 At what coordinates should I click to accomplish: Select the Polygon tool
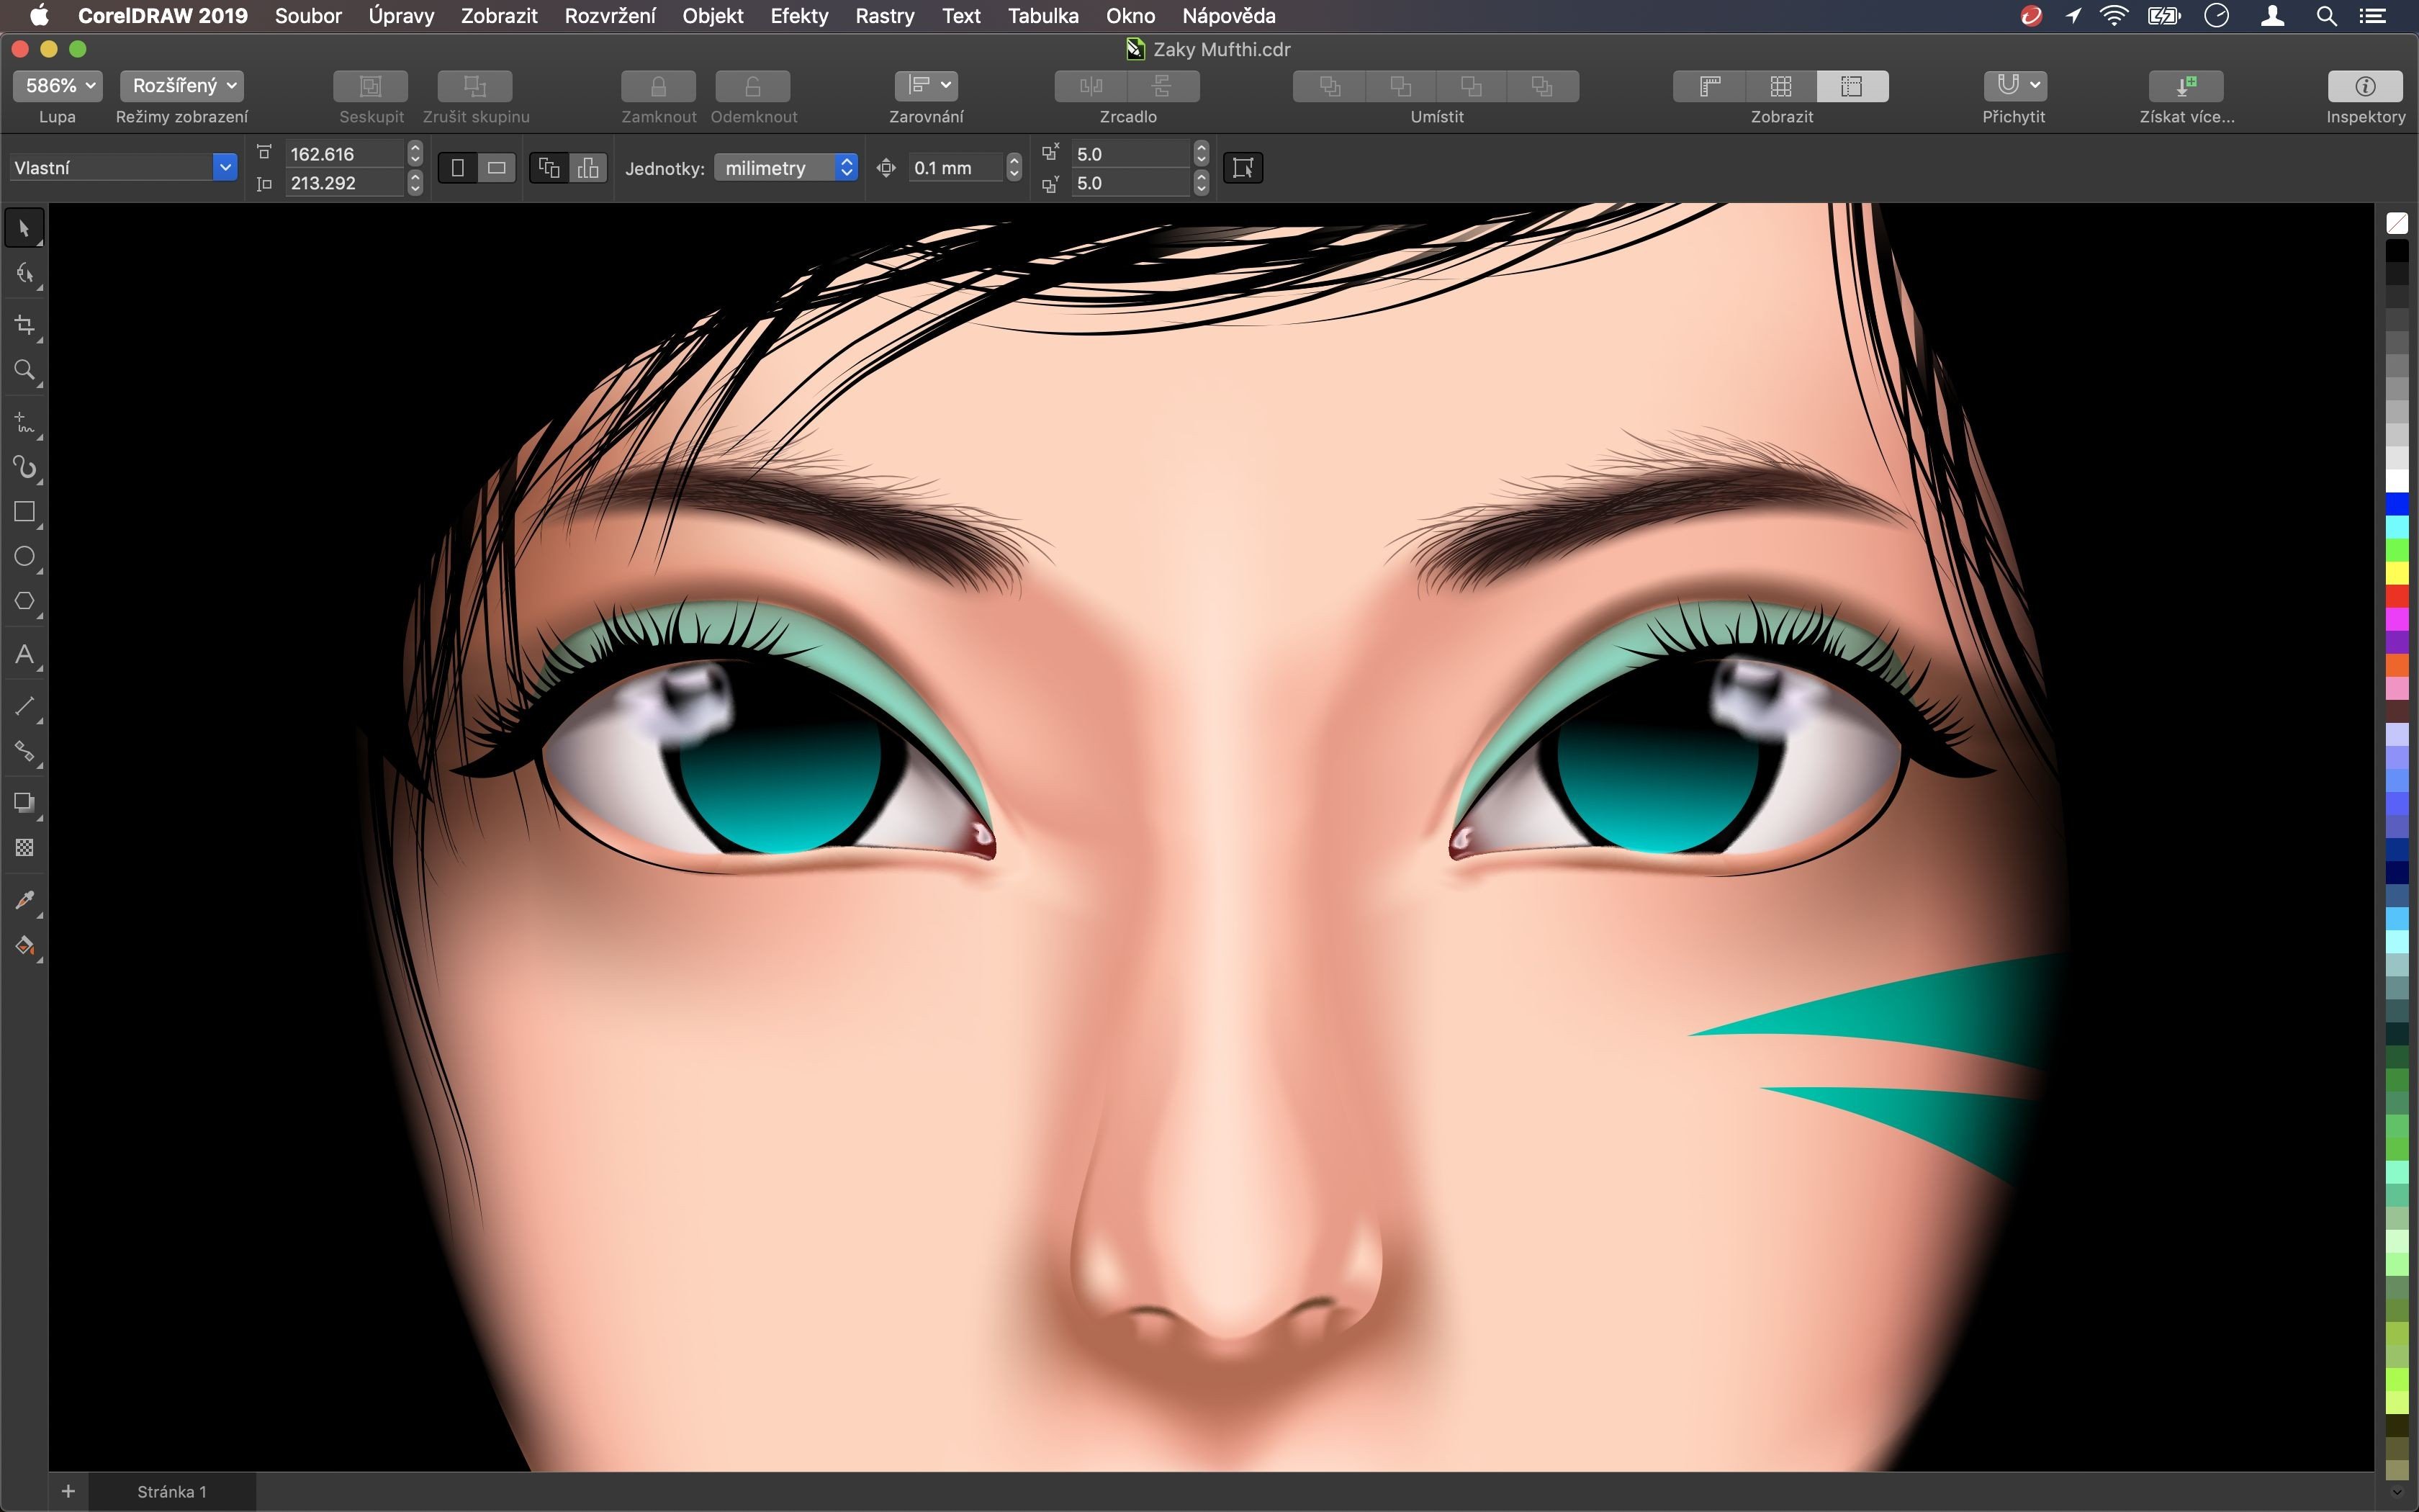[x=25, y=601]
